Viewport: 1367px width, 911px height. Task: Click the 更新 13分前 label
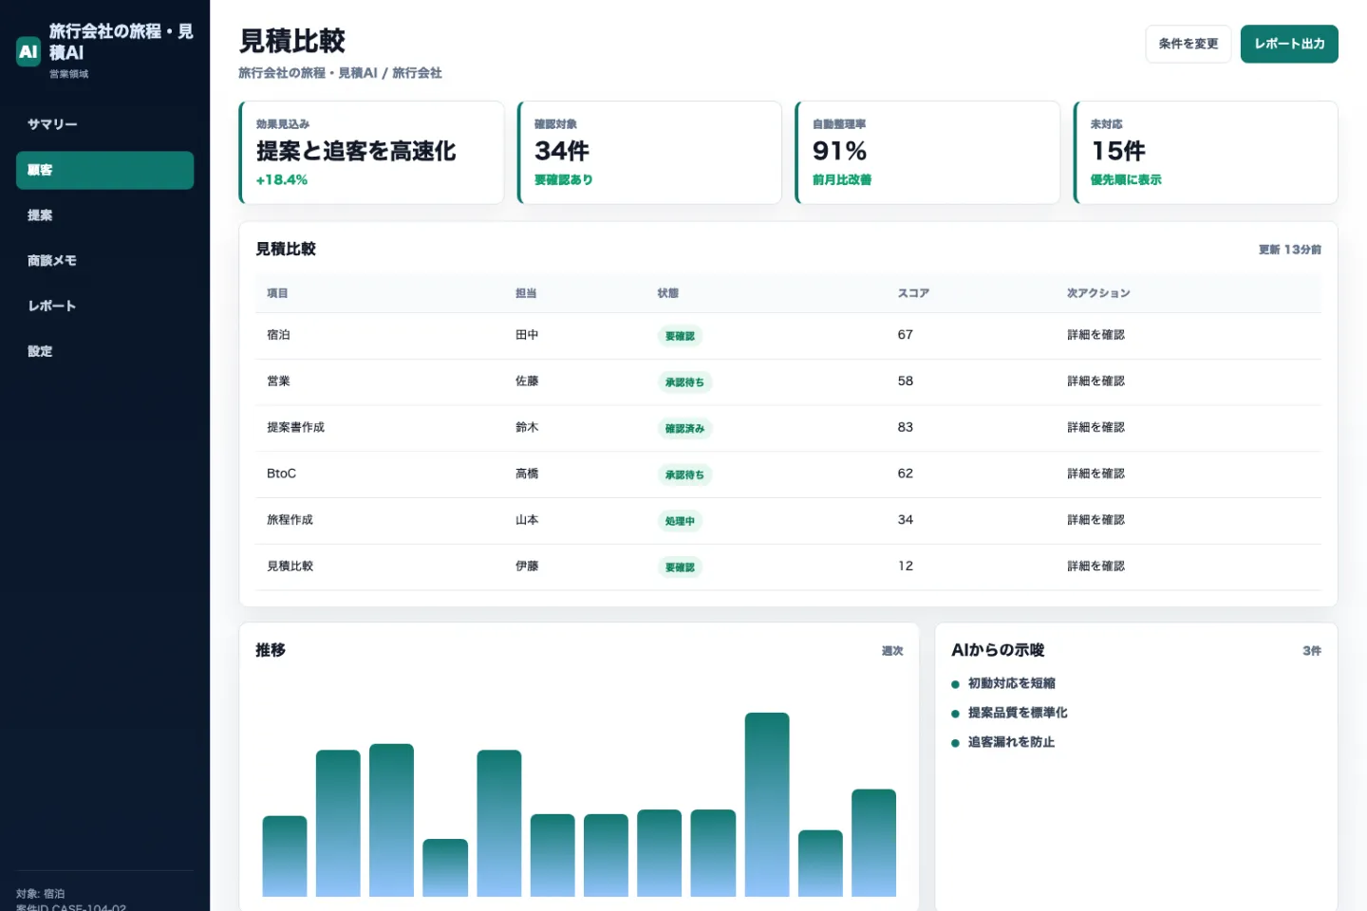click(x=1290, y=250)
